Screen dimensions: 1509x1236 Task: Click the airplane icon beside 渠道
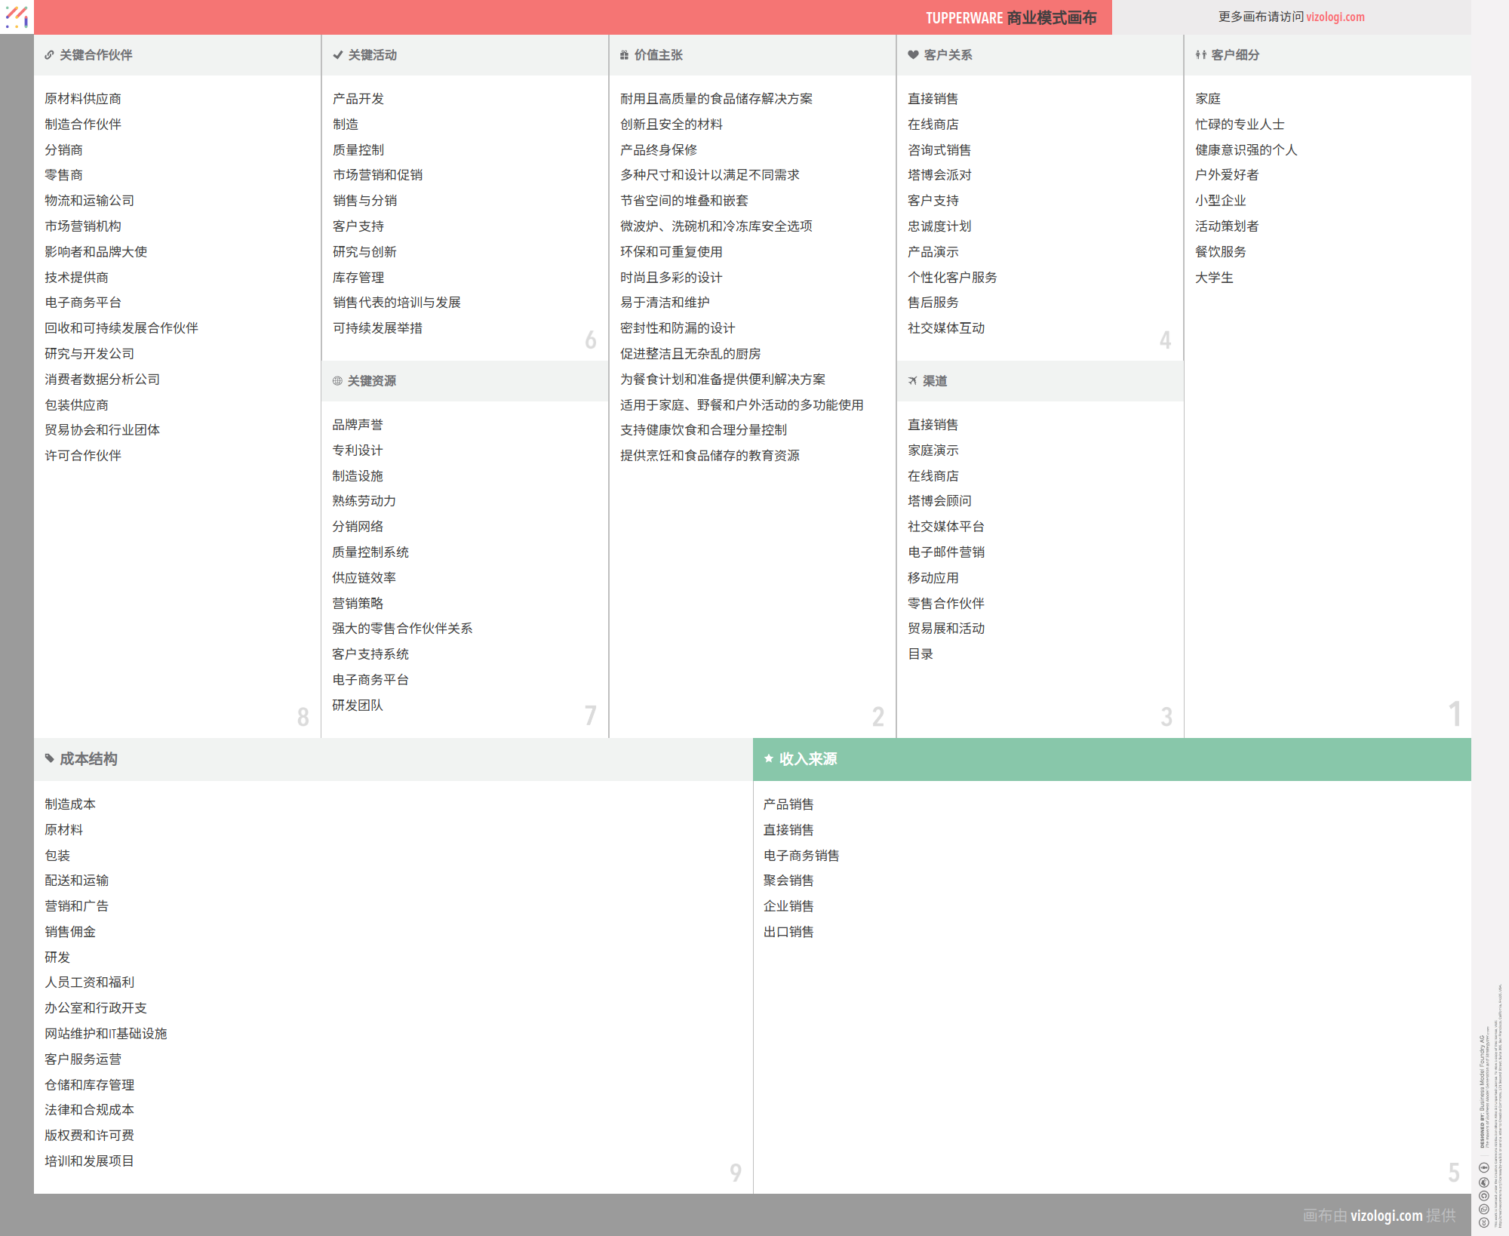coord(912,381)
